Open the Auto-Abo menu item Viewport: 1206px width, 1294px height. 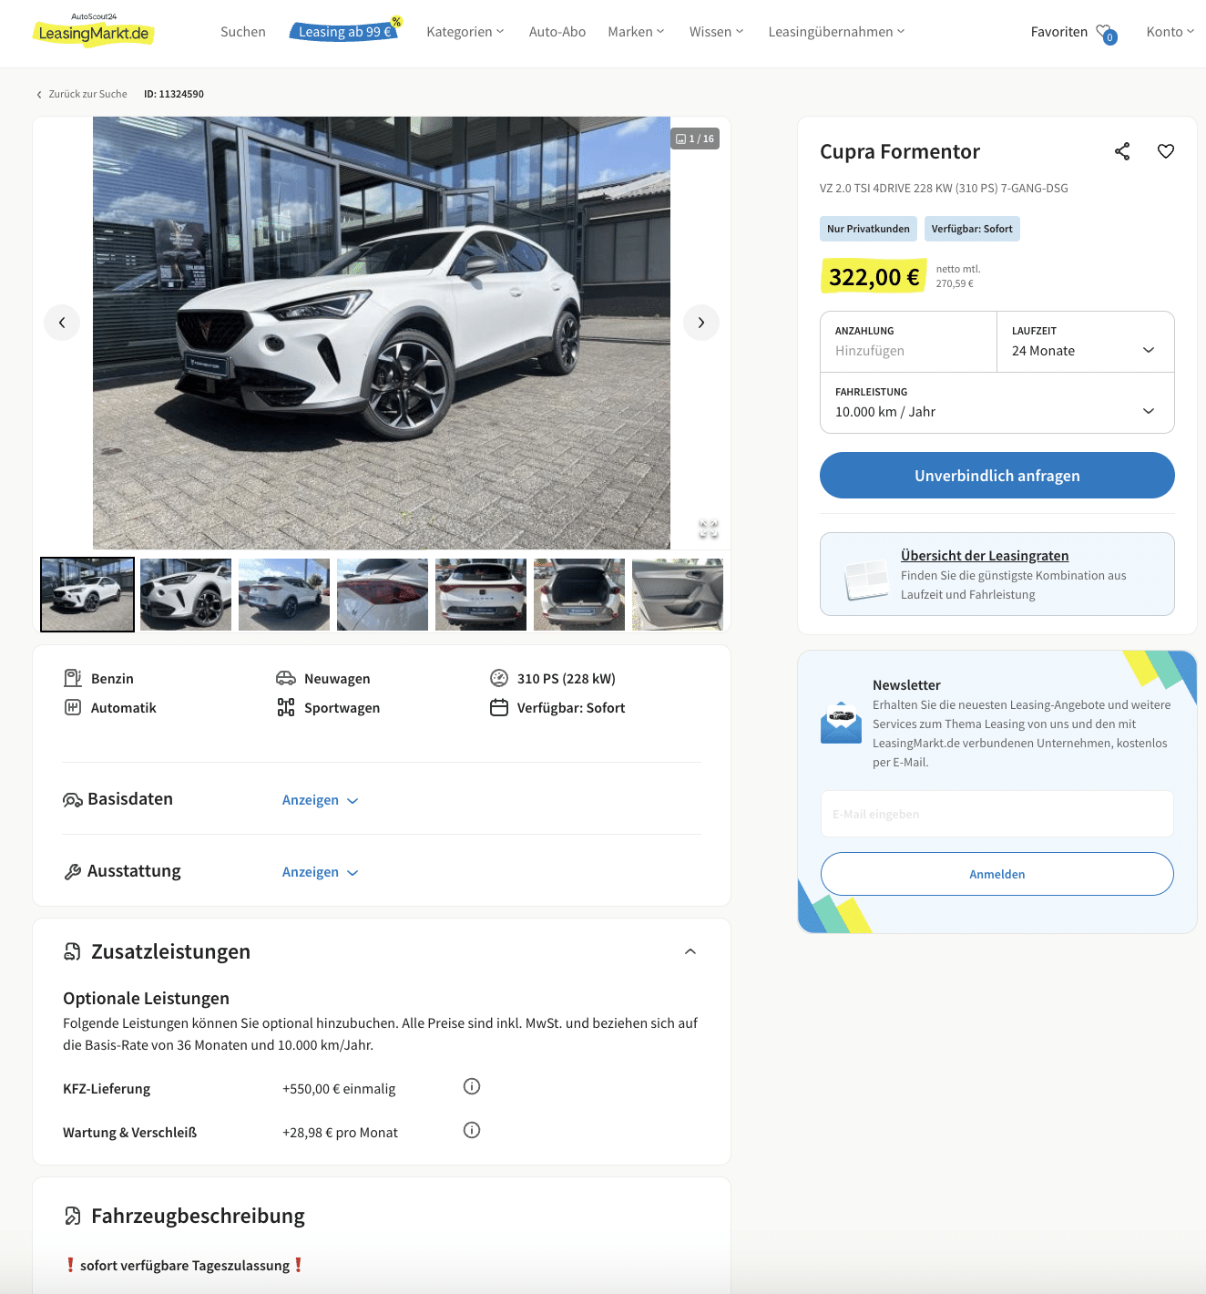tap(557, 32)
